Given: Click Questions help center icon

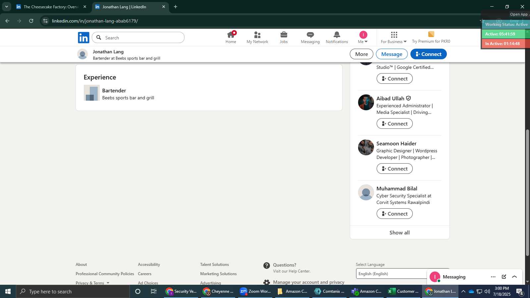Looking at the screenshot, I should (x=267, y=266).
